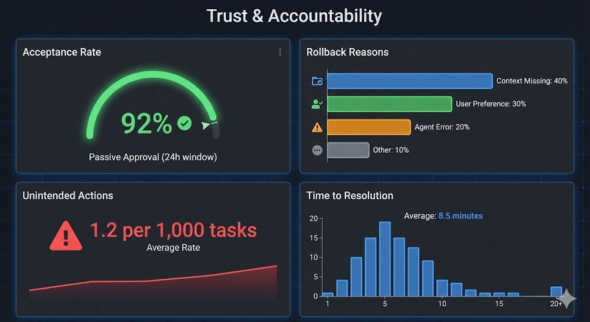Click the tallest histogram bar at 5 minutes
This screenshot has height=322, width=590.
[x=385, y=259]
